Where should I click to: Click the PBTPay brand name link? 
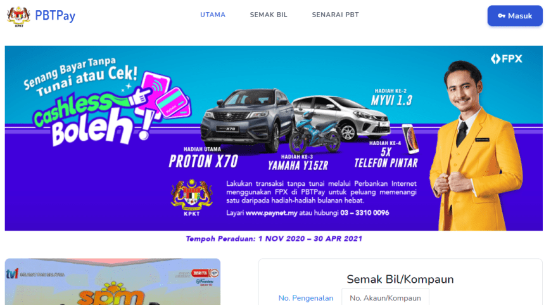[x=55, y=16]
